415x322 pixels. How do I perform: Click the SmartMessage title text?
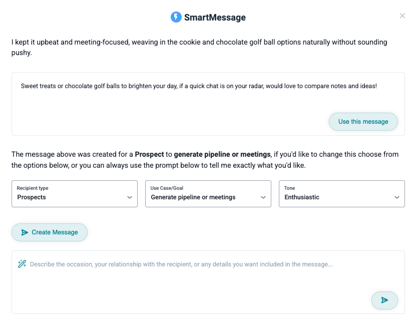(x=215, y=18)
